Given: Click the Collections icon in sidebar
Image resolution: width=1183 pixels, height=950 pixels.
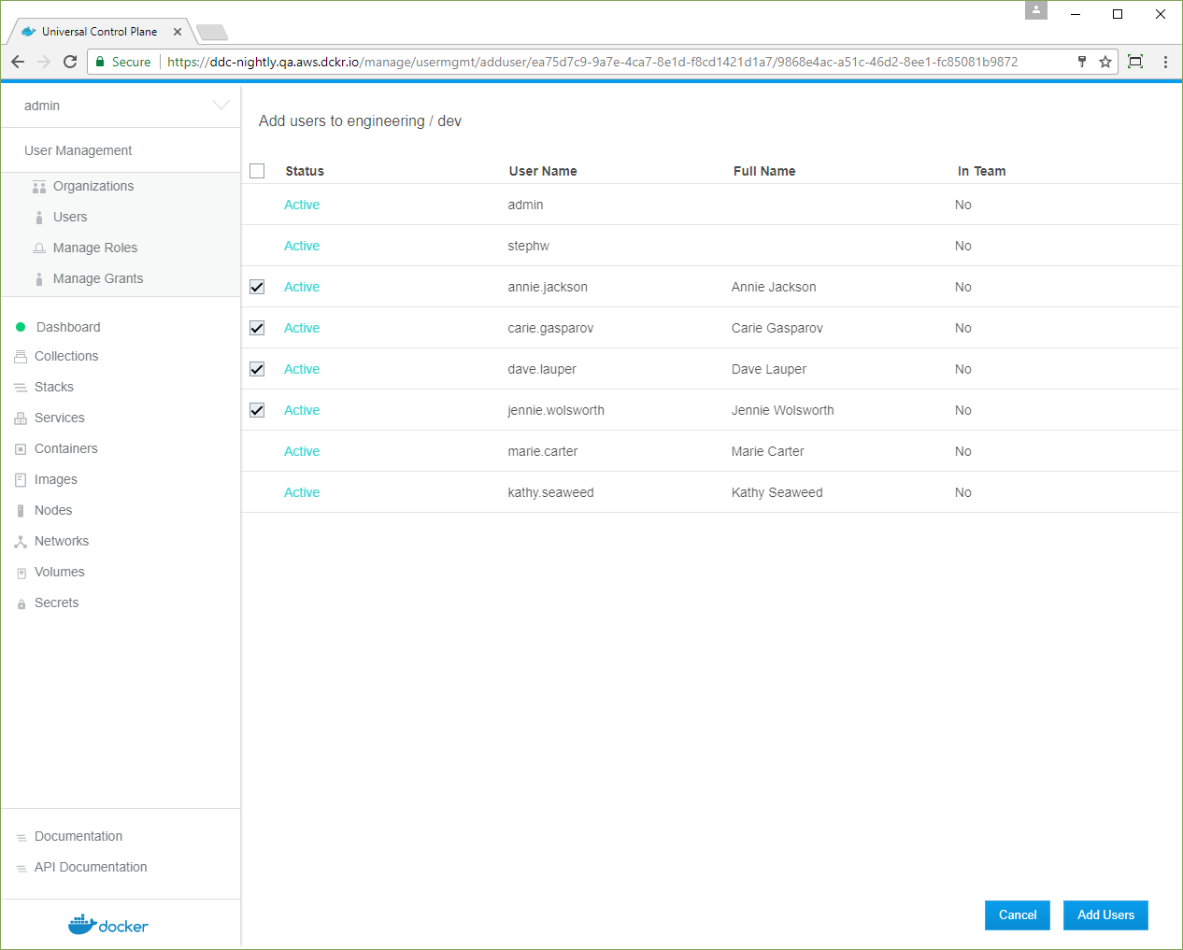Looking at the screenshot, I should tap(21, 357).
